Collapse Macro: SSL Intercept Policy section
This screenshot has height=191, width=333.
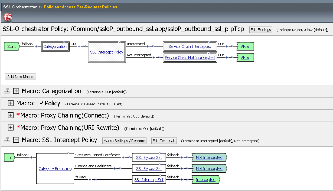point(16,140)
